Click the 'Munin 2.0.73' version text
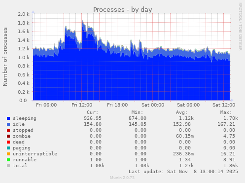Screen dimensions: 245x183 coord(122,178)
